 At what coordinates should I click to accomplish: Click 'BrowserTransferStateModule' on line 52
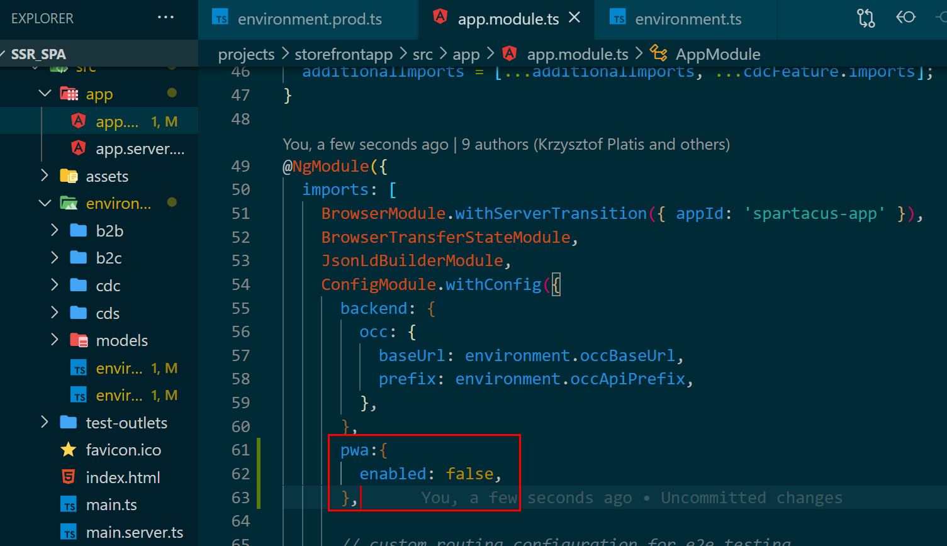point(446,237)
